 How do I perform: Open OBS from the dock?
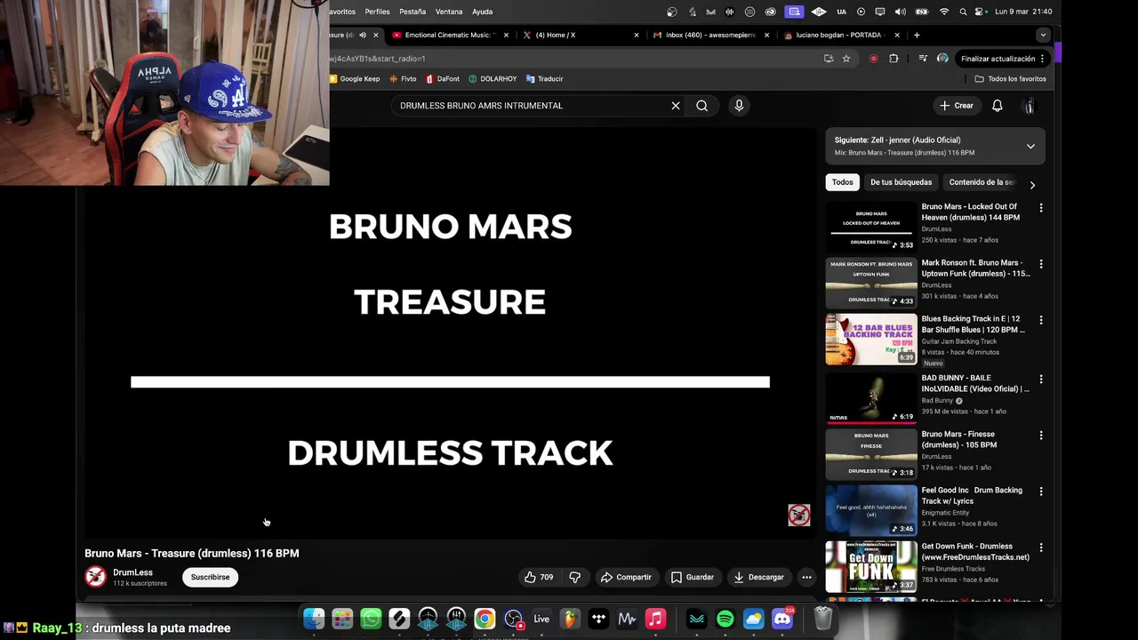coord(513,619)
